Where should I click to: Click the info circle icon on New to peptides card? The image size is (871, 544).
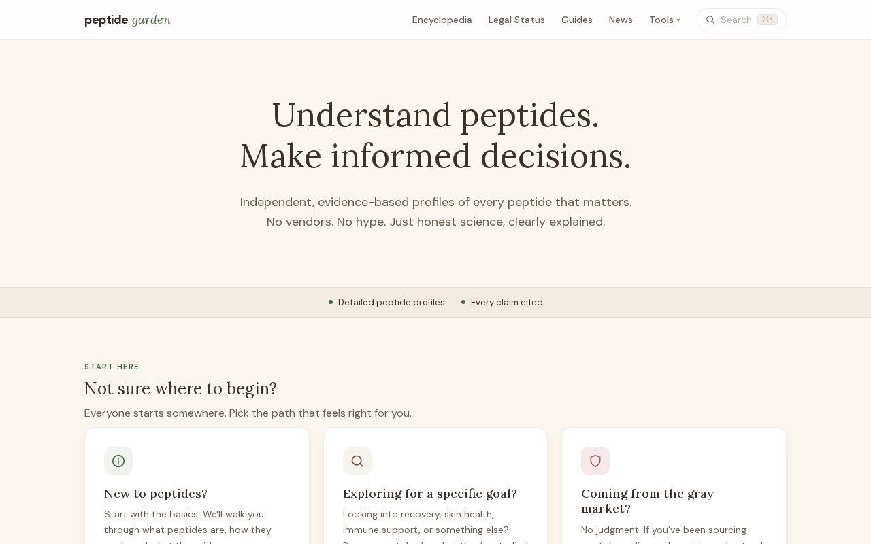click(118, 461)
